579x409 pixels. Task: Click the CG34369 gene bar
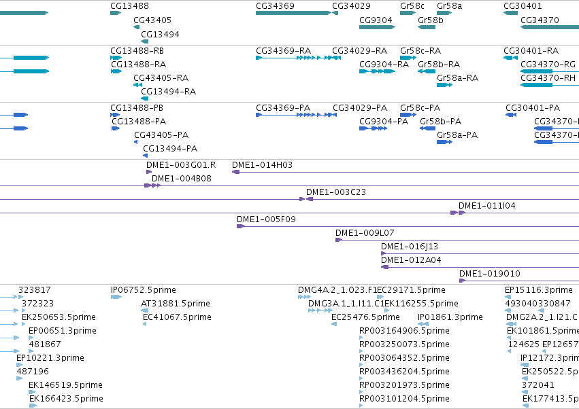(293, 13)
